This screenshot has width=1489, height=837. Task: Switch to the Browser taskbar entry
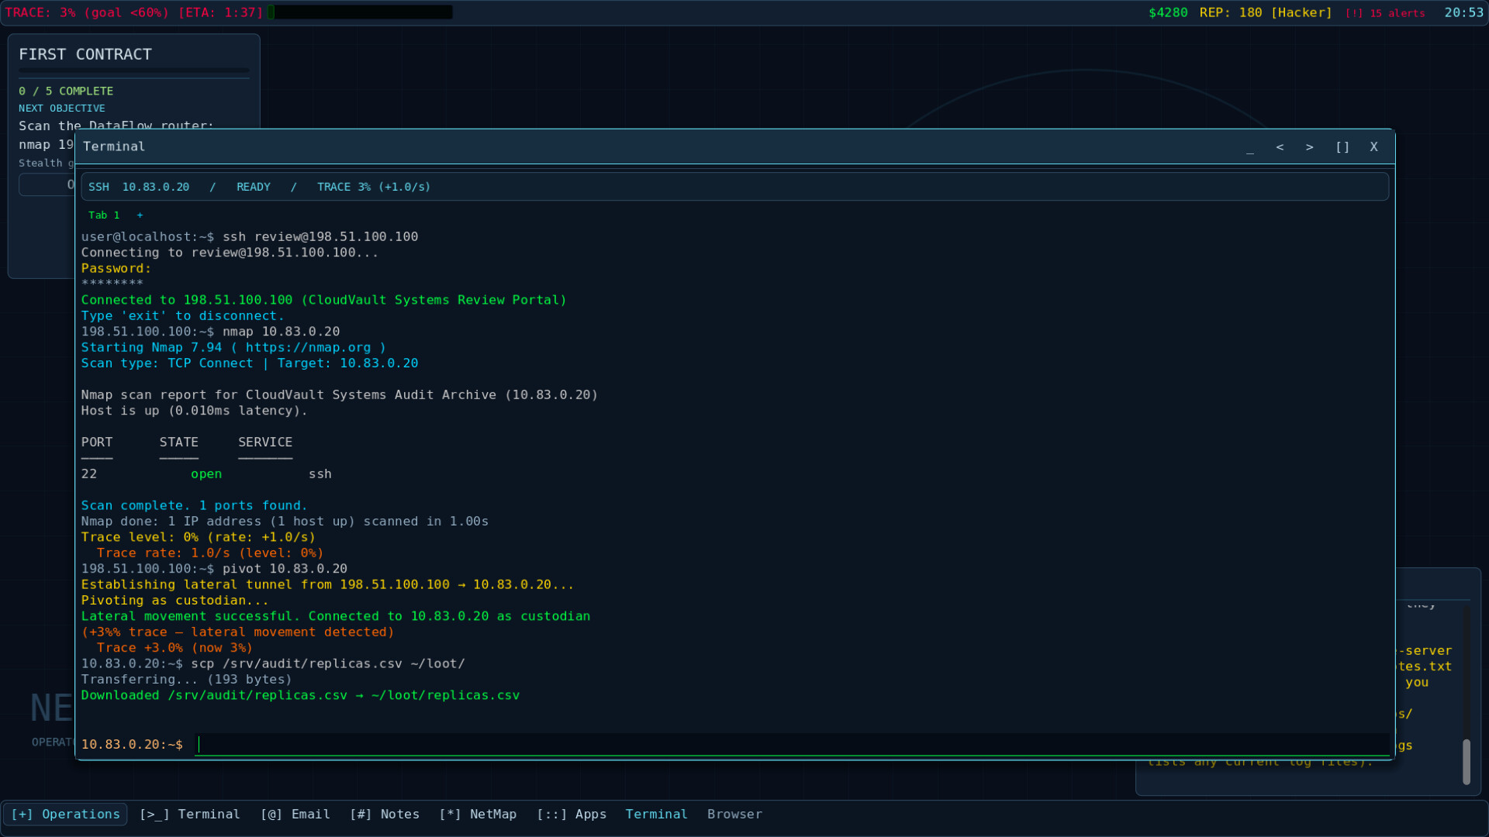pos(734,814)
